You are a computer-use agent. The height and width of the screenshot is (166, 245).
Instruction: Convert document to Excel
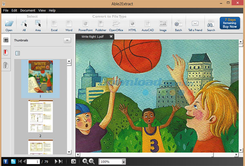(x=54, y=25)
